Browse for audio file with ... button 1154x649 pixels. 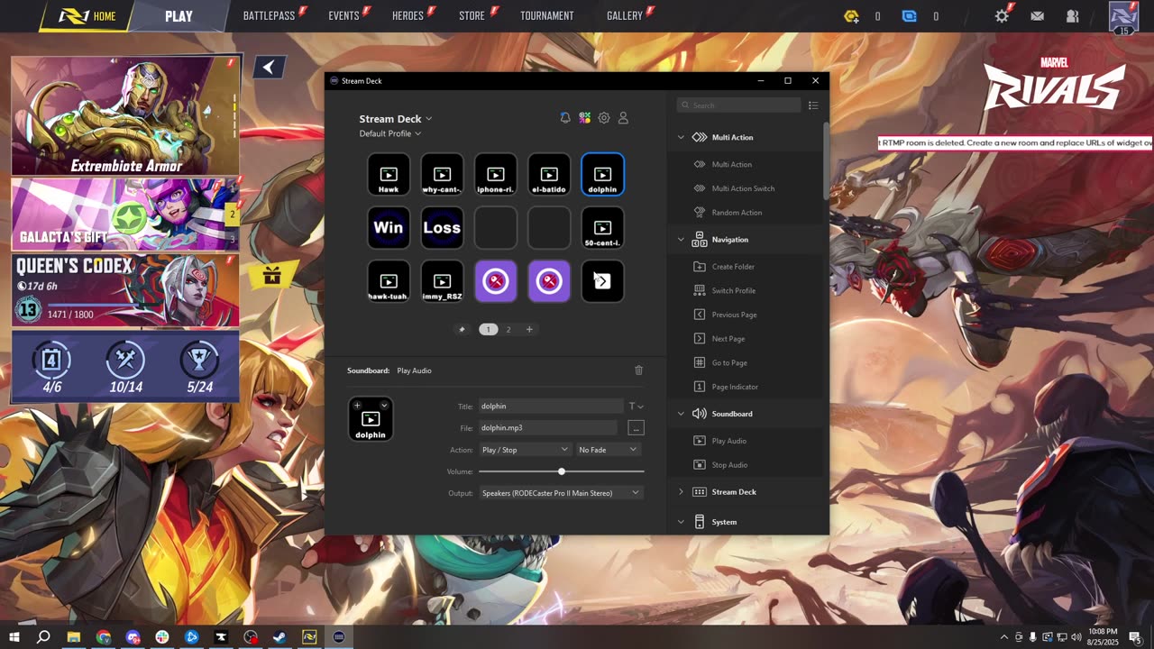coord(636,428)
